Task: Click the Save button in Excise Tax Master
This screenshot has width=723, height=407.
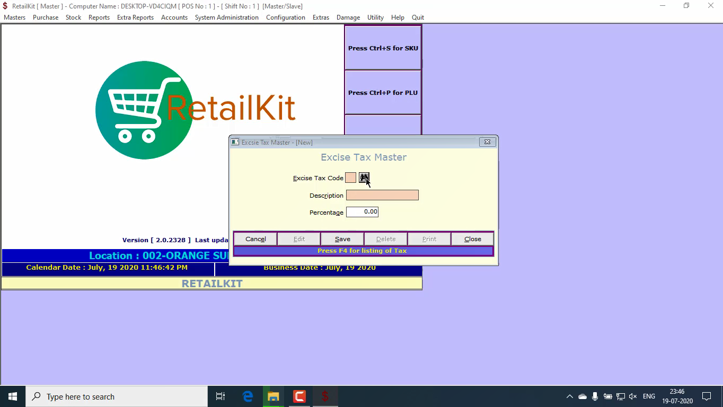Action: 342,239
